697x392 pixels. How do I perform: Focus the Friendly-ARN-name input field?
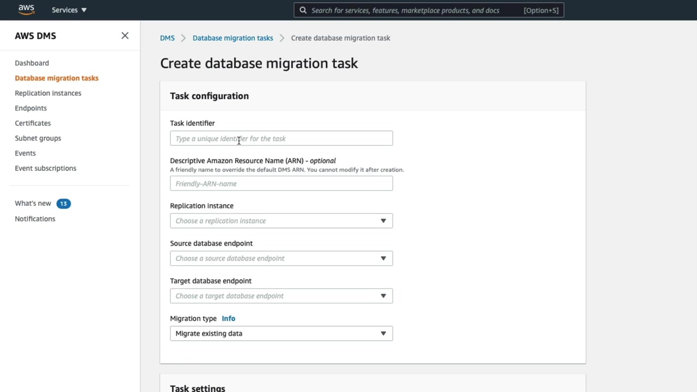[x=281, y=184]
